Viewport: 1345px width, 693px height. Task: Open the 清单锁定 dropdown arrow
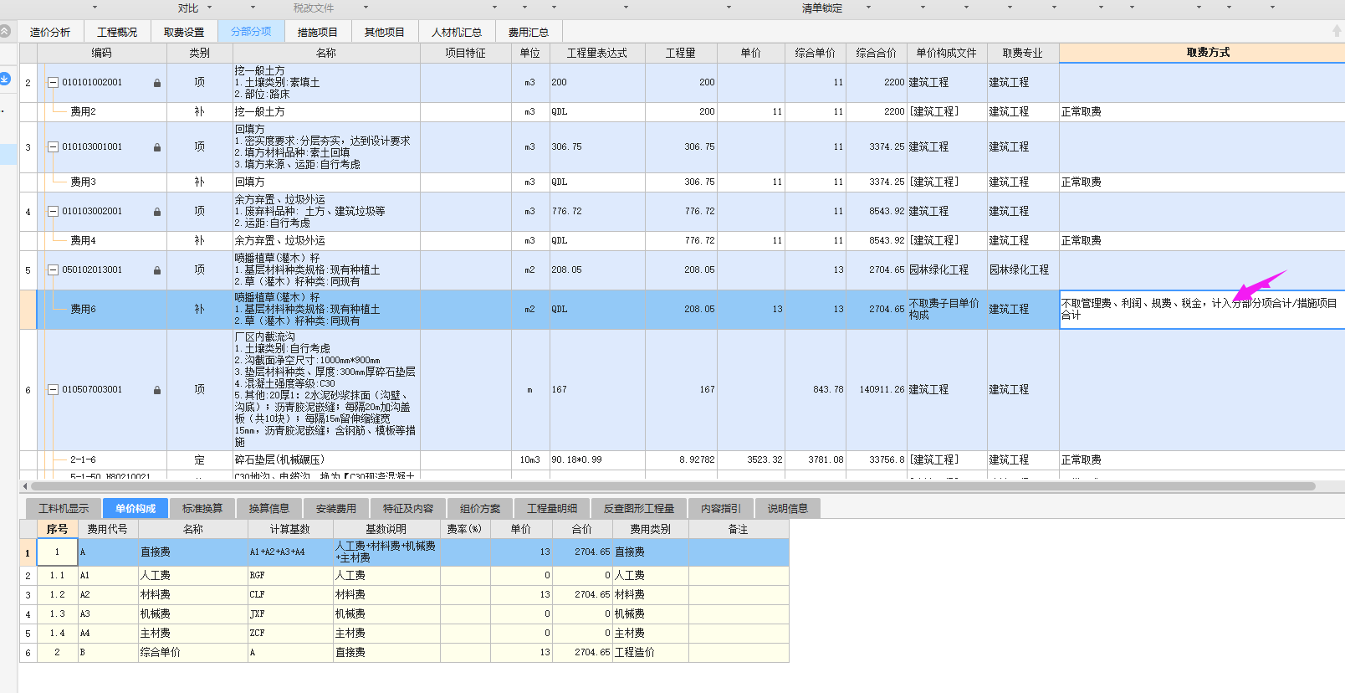coord(868,8)
